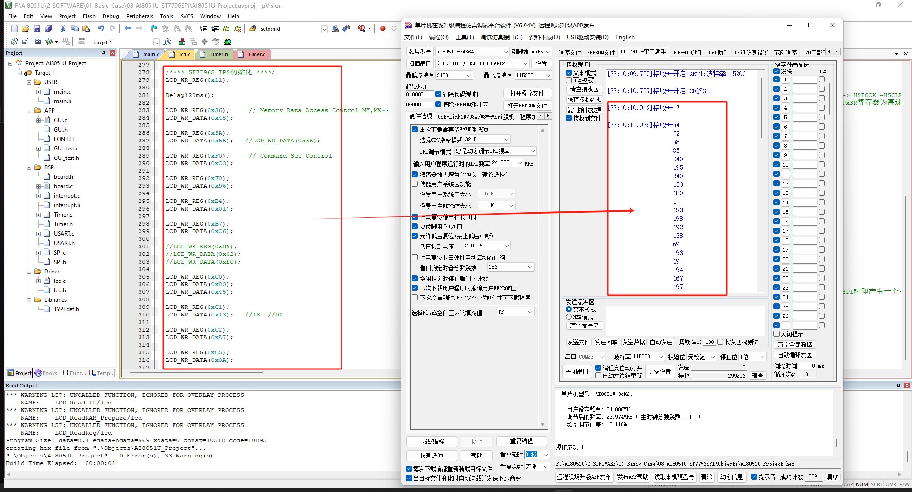Expand the Target 1 selection dropdown
The width and height of the screenshot is (912, 492).
[x=156, y=42]
